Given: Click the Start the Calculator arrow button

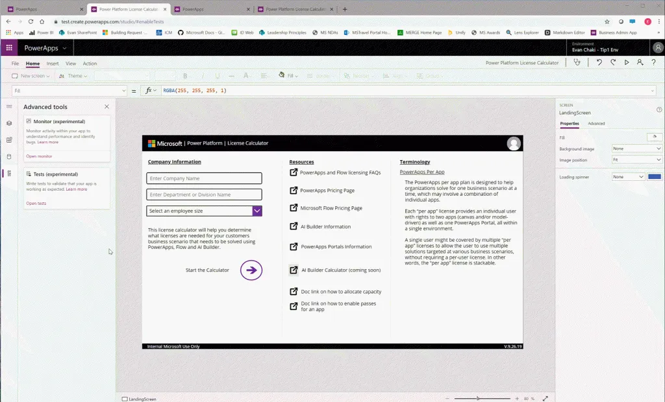Looking at the screenshot, I should pos(251,270).
